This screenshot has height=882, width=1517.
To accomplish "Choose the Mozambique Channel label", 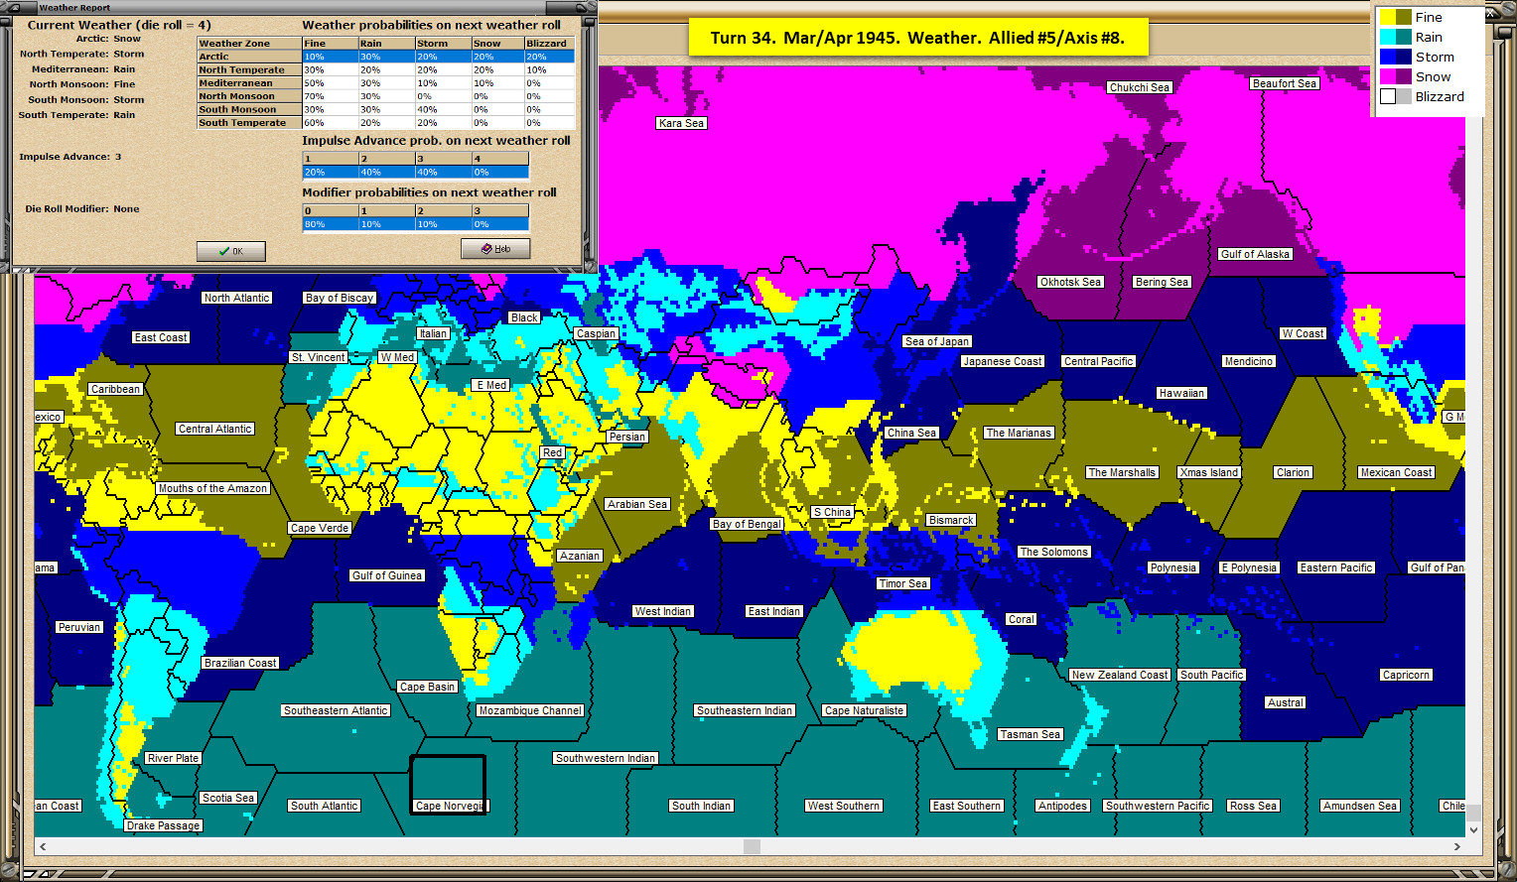I will point(530,710).
